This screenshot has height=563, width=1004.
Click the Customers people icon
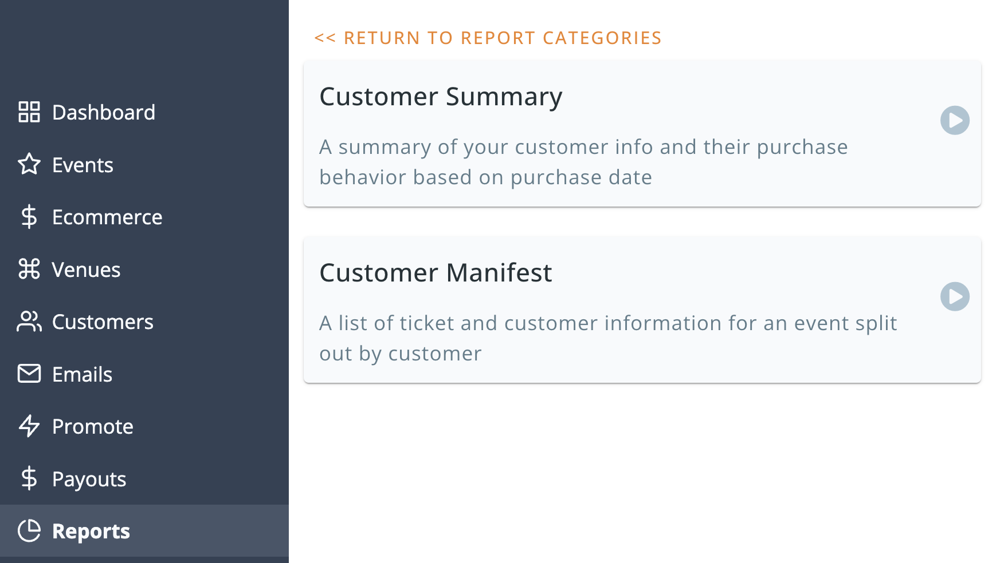pyautogui.click(x=29, y=322)
